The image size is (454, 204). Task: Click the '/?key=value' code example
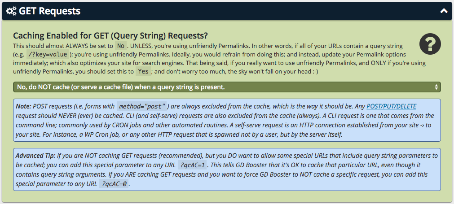click(x=48, y=54)
